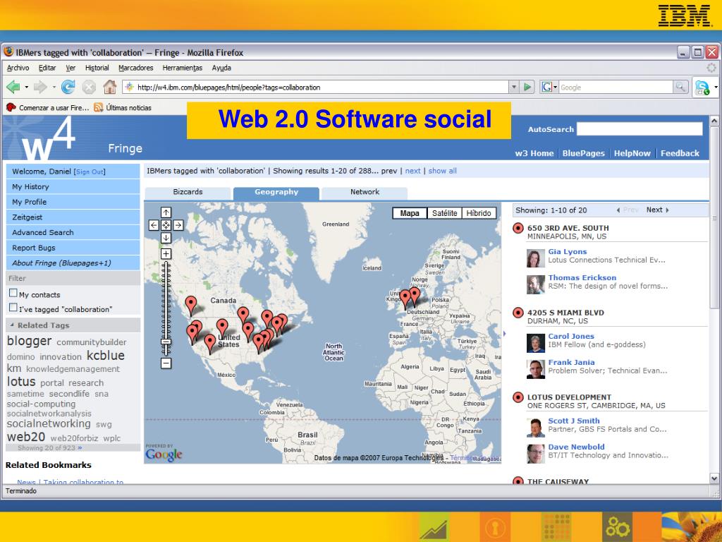Recenter map using the center pan button
Image resolution: width=722 pixels, height=542 pixels.
[x=166, y=225]
